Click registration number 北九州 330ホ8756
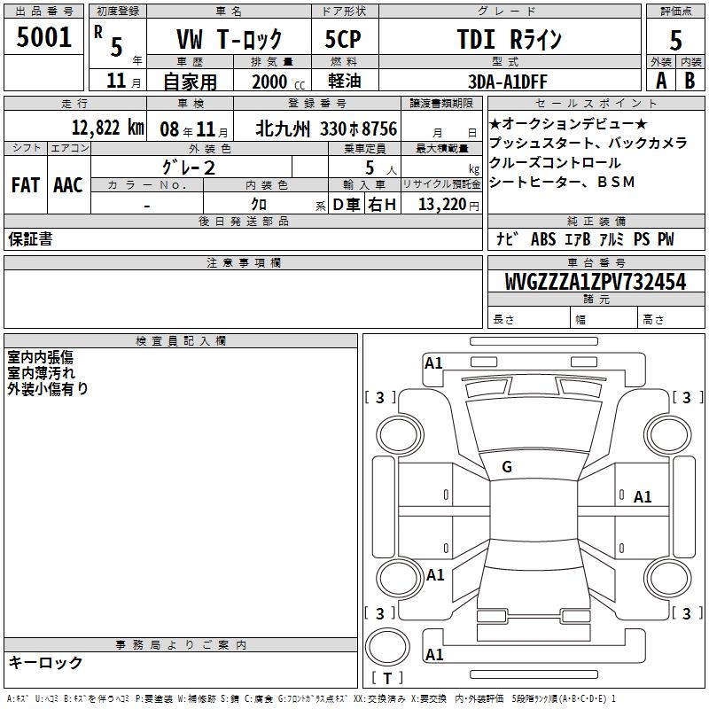Screen dimensions: 709x709 point(326,129)
